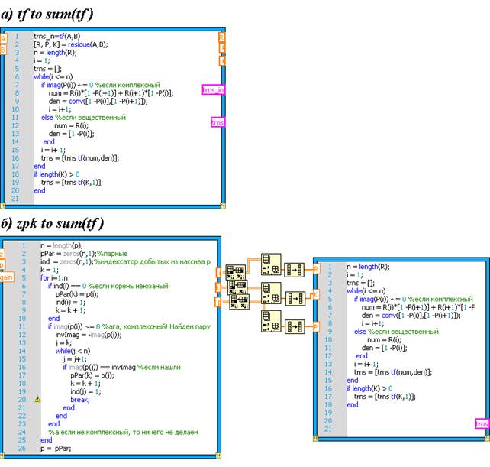Click the line '[R, P, K] = residue(A,B);'
The image size is (490, 467).
click(71, 44)
